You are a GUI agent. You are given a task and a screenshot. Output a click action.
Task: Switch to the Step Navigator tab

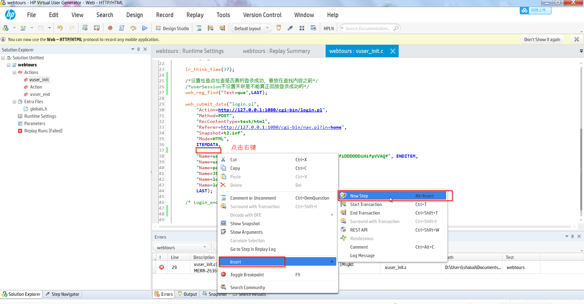pos(63,294)
